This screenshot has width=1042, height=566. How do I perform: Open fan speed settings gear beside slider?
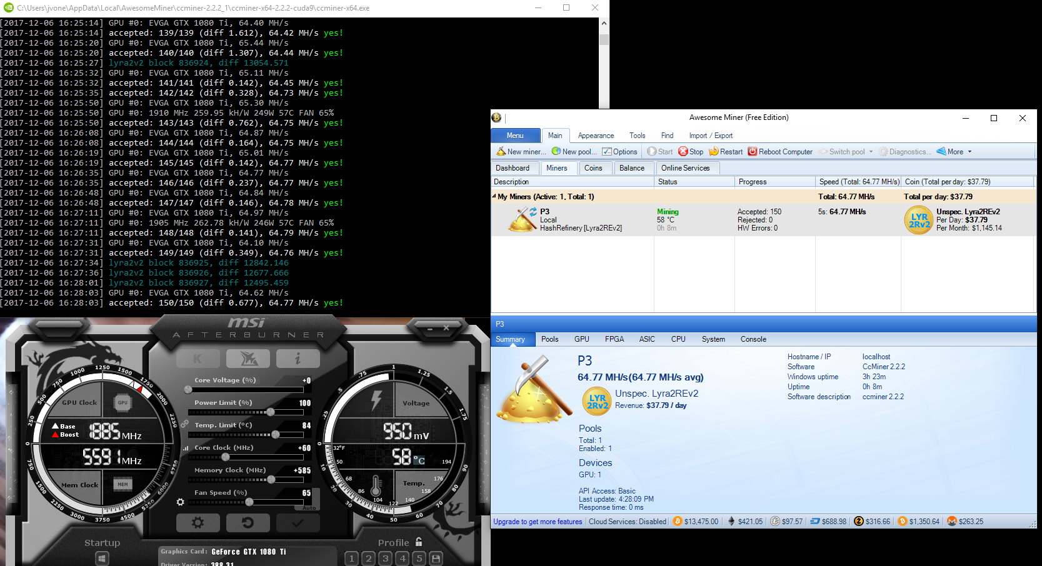181,502
